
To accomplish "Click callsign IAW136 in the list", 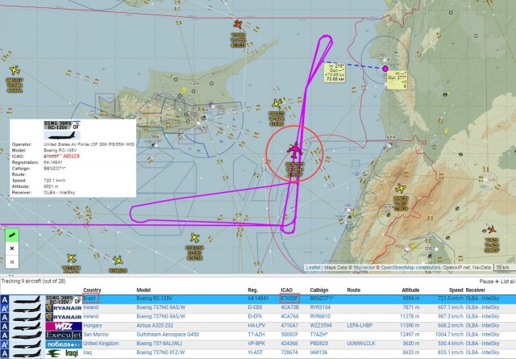I will [318, 353].
